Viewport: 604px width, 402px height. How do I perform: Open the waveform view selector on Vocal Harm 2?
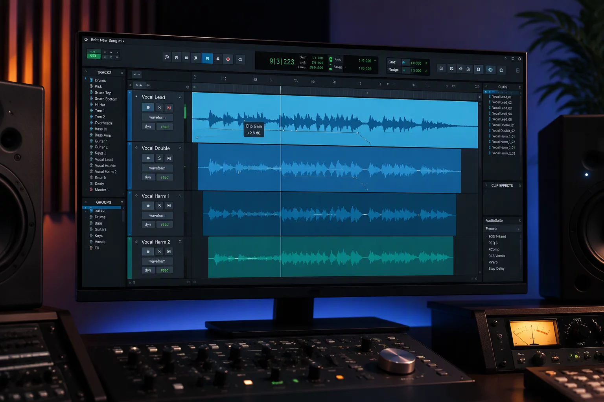[157, 261]
